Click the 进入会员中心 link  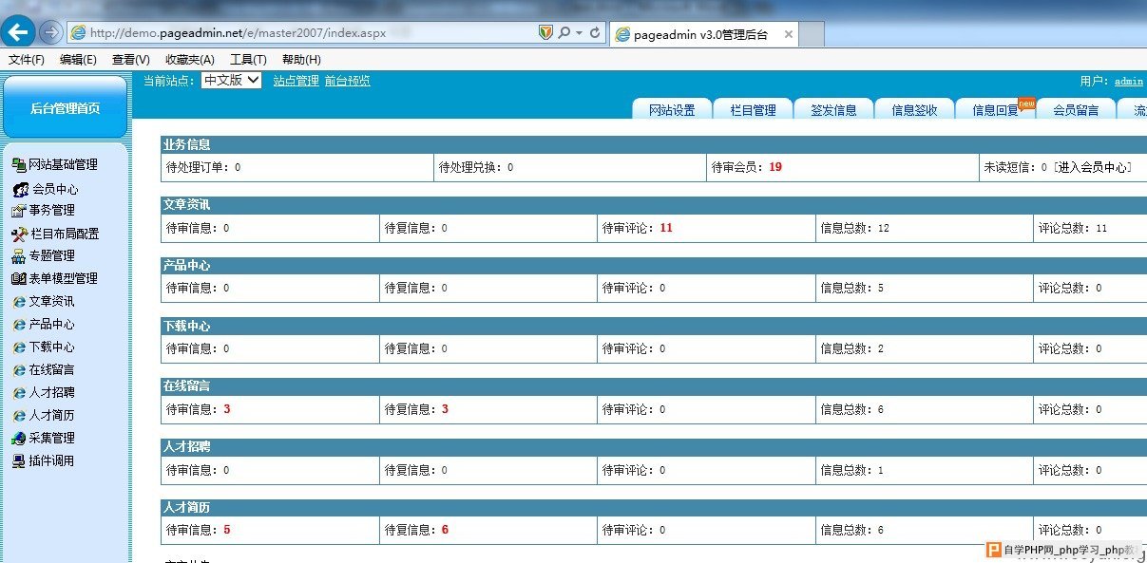pos(1092,167)
